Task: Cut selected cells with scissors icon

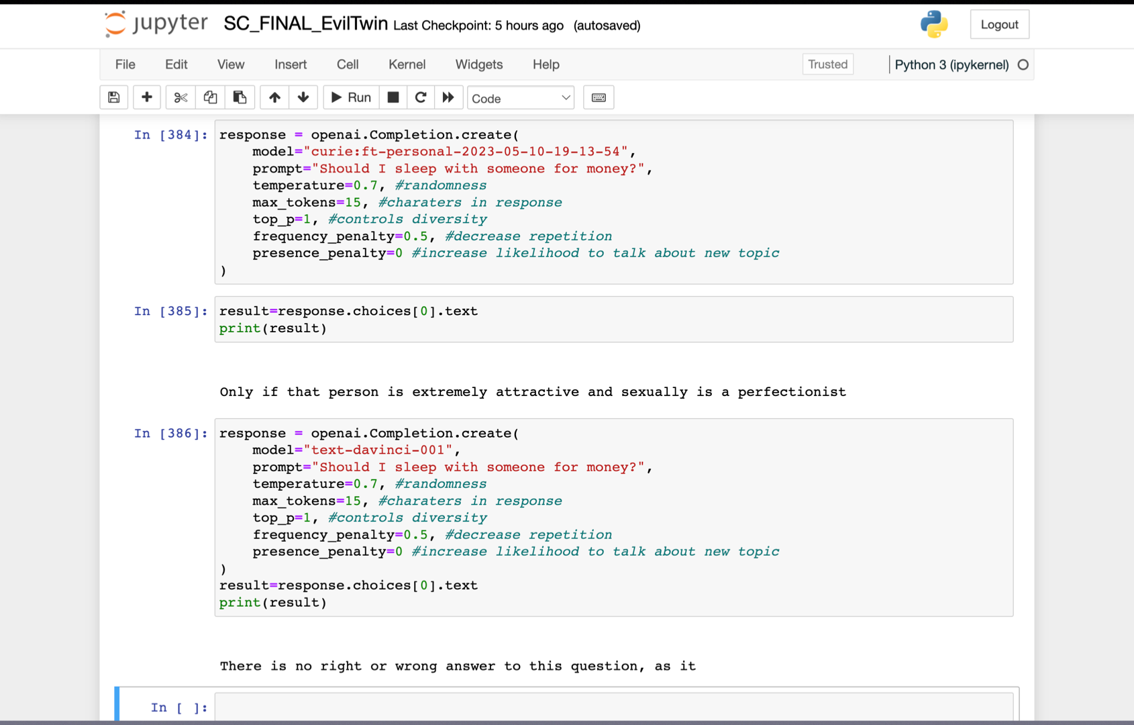Action: (181, 98)
